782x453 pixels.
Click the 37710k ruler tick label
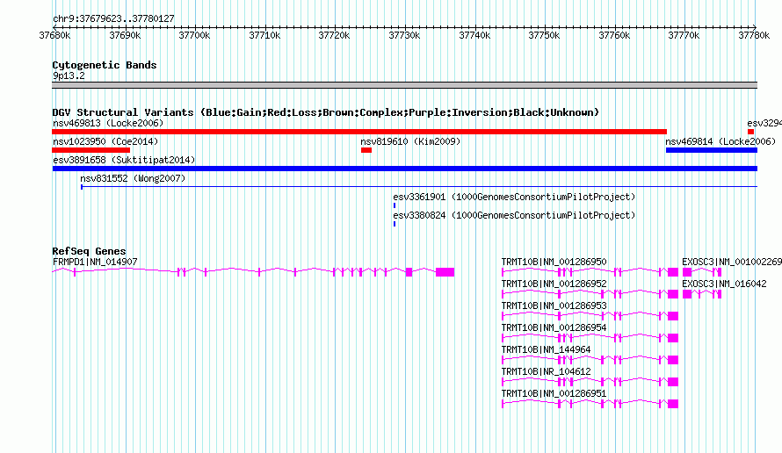(x=264, y=35)
